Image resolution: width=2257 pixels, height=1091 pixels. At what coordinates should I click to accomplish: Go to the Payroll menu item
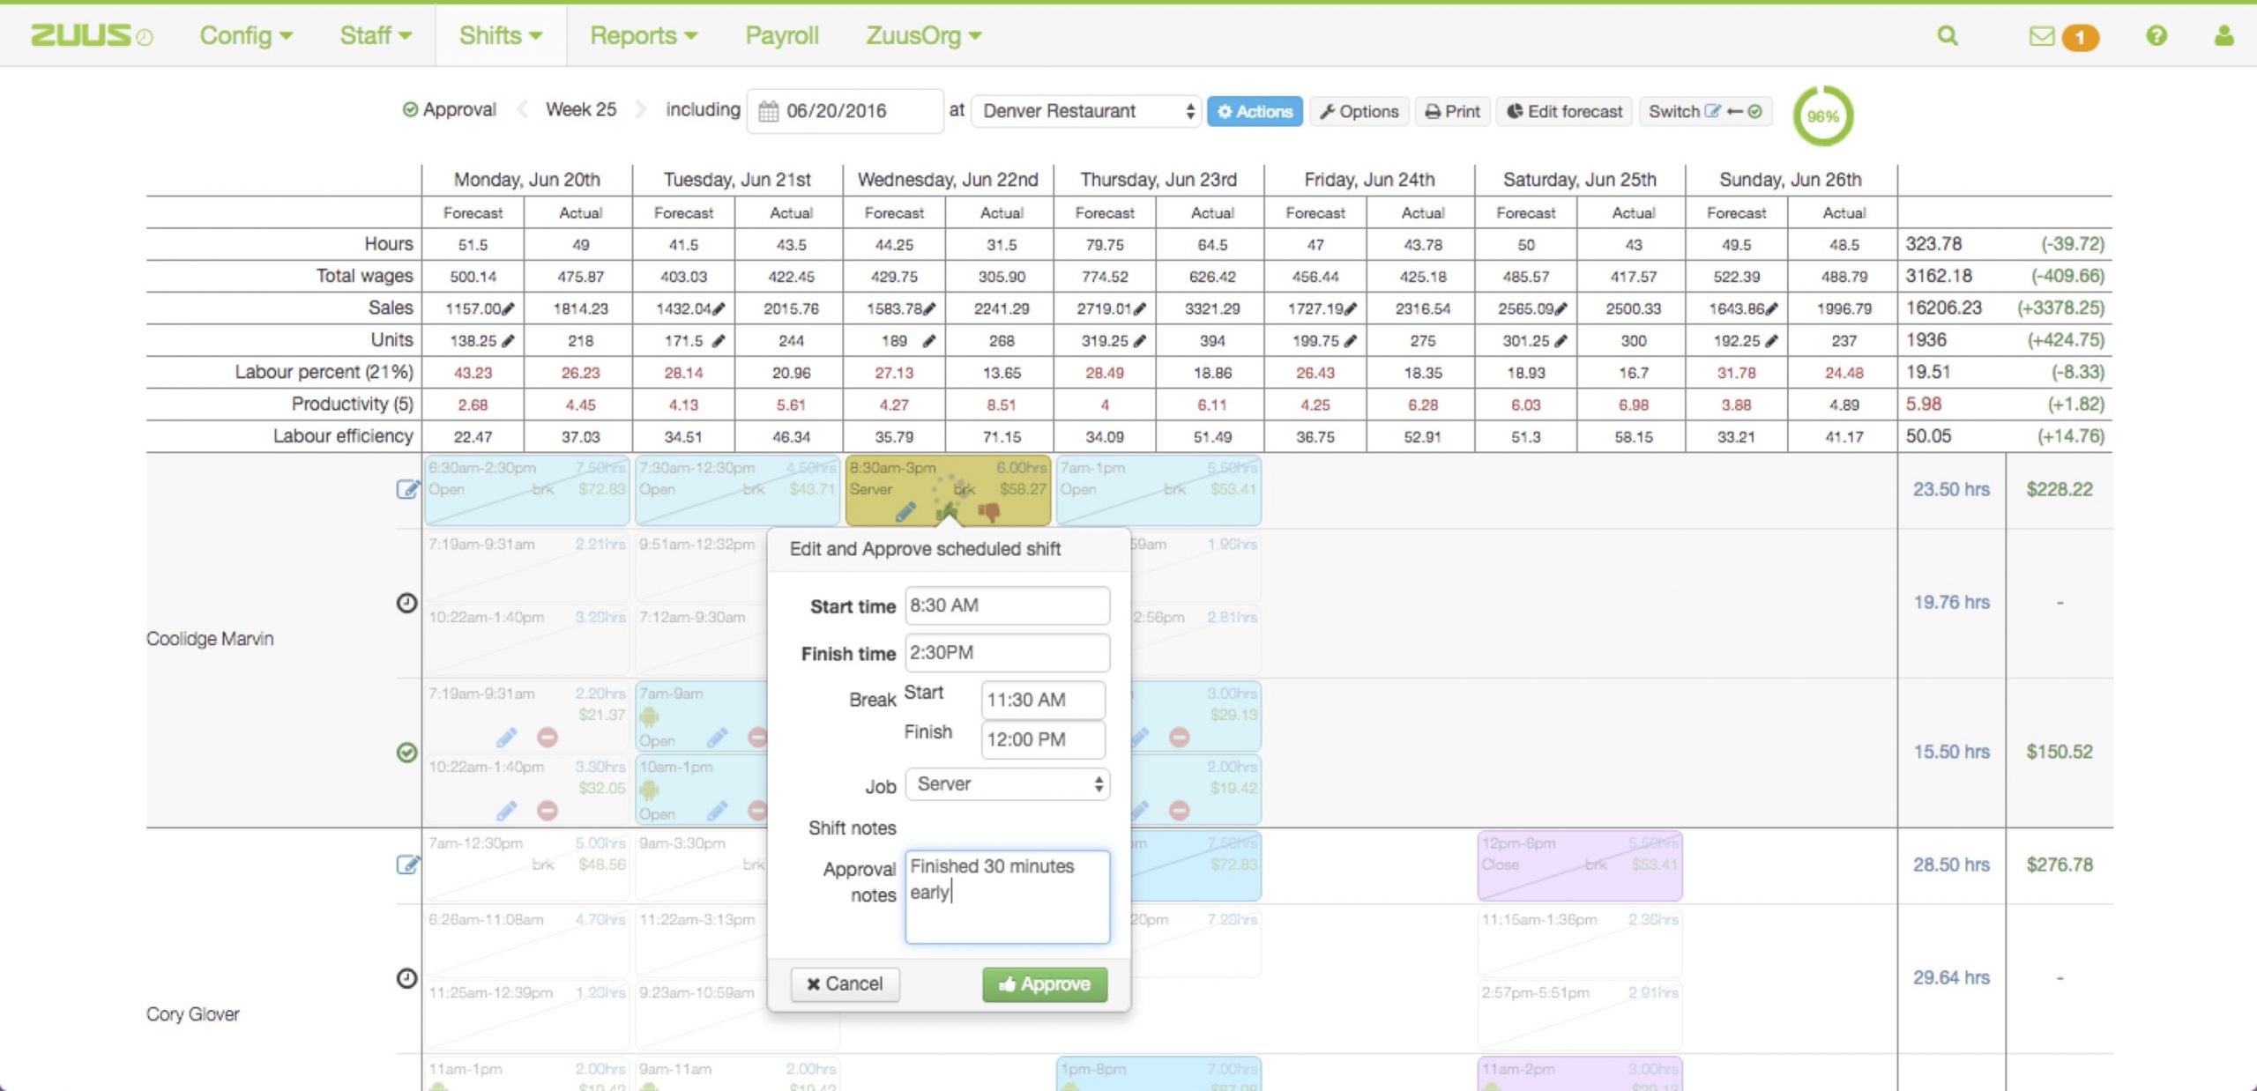tap(781, 36)
